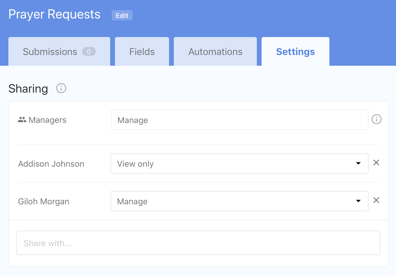The height and width of the screenshot is (276, 396).
Task: Click the submissions count badge
Action: [x=89, y=52]
